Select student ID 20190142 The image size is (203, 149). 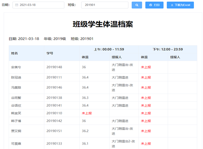(54, 121)
